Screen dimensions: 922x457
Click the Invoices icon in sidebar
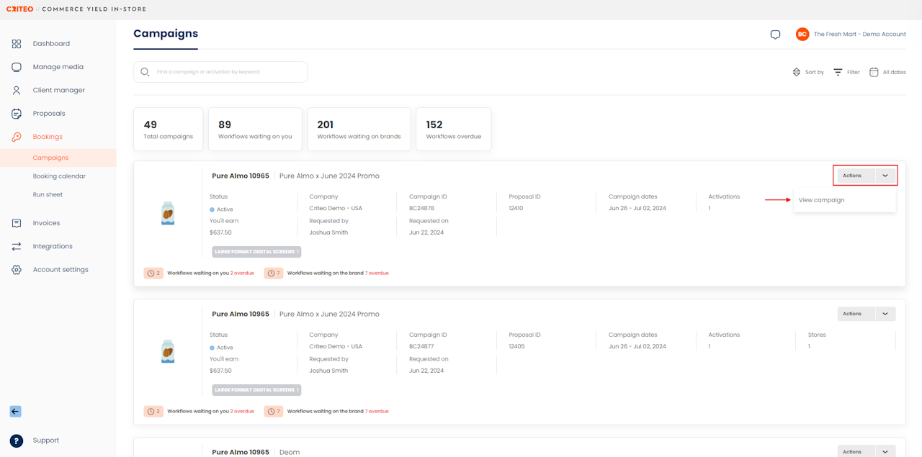[x=16, y=223]
